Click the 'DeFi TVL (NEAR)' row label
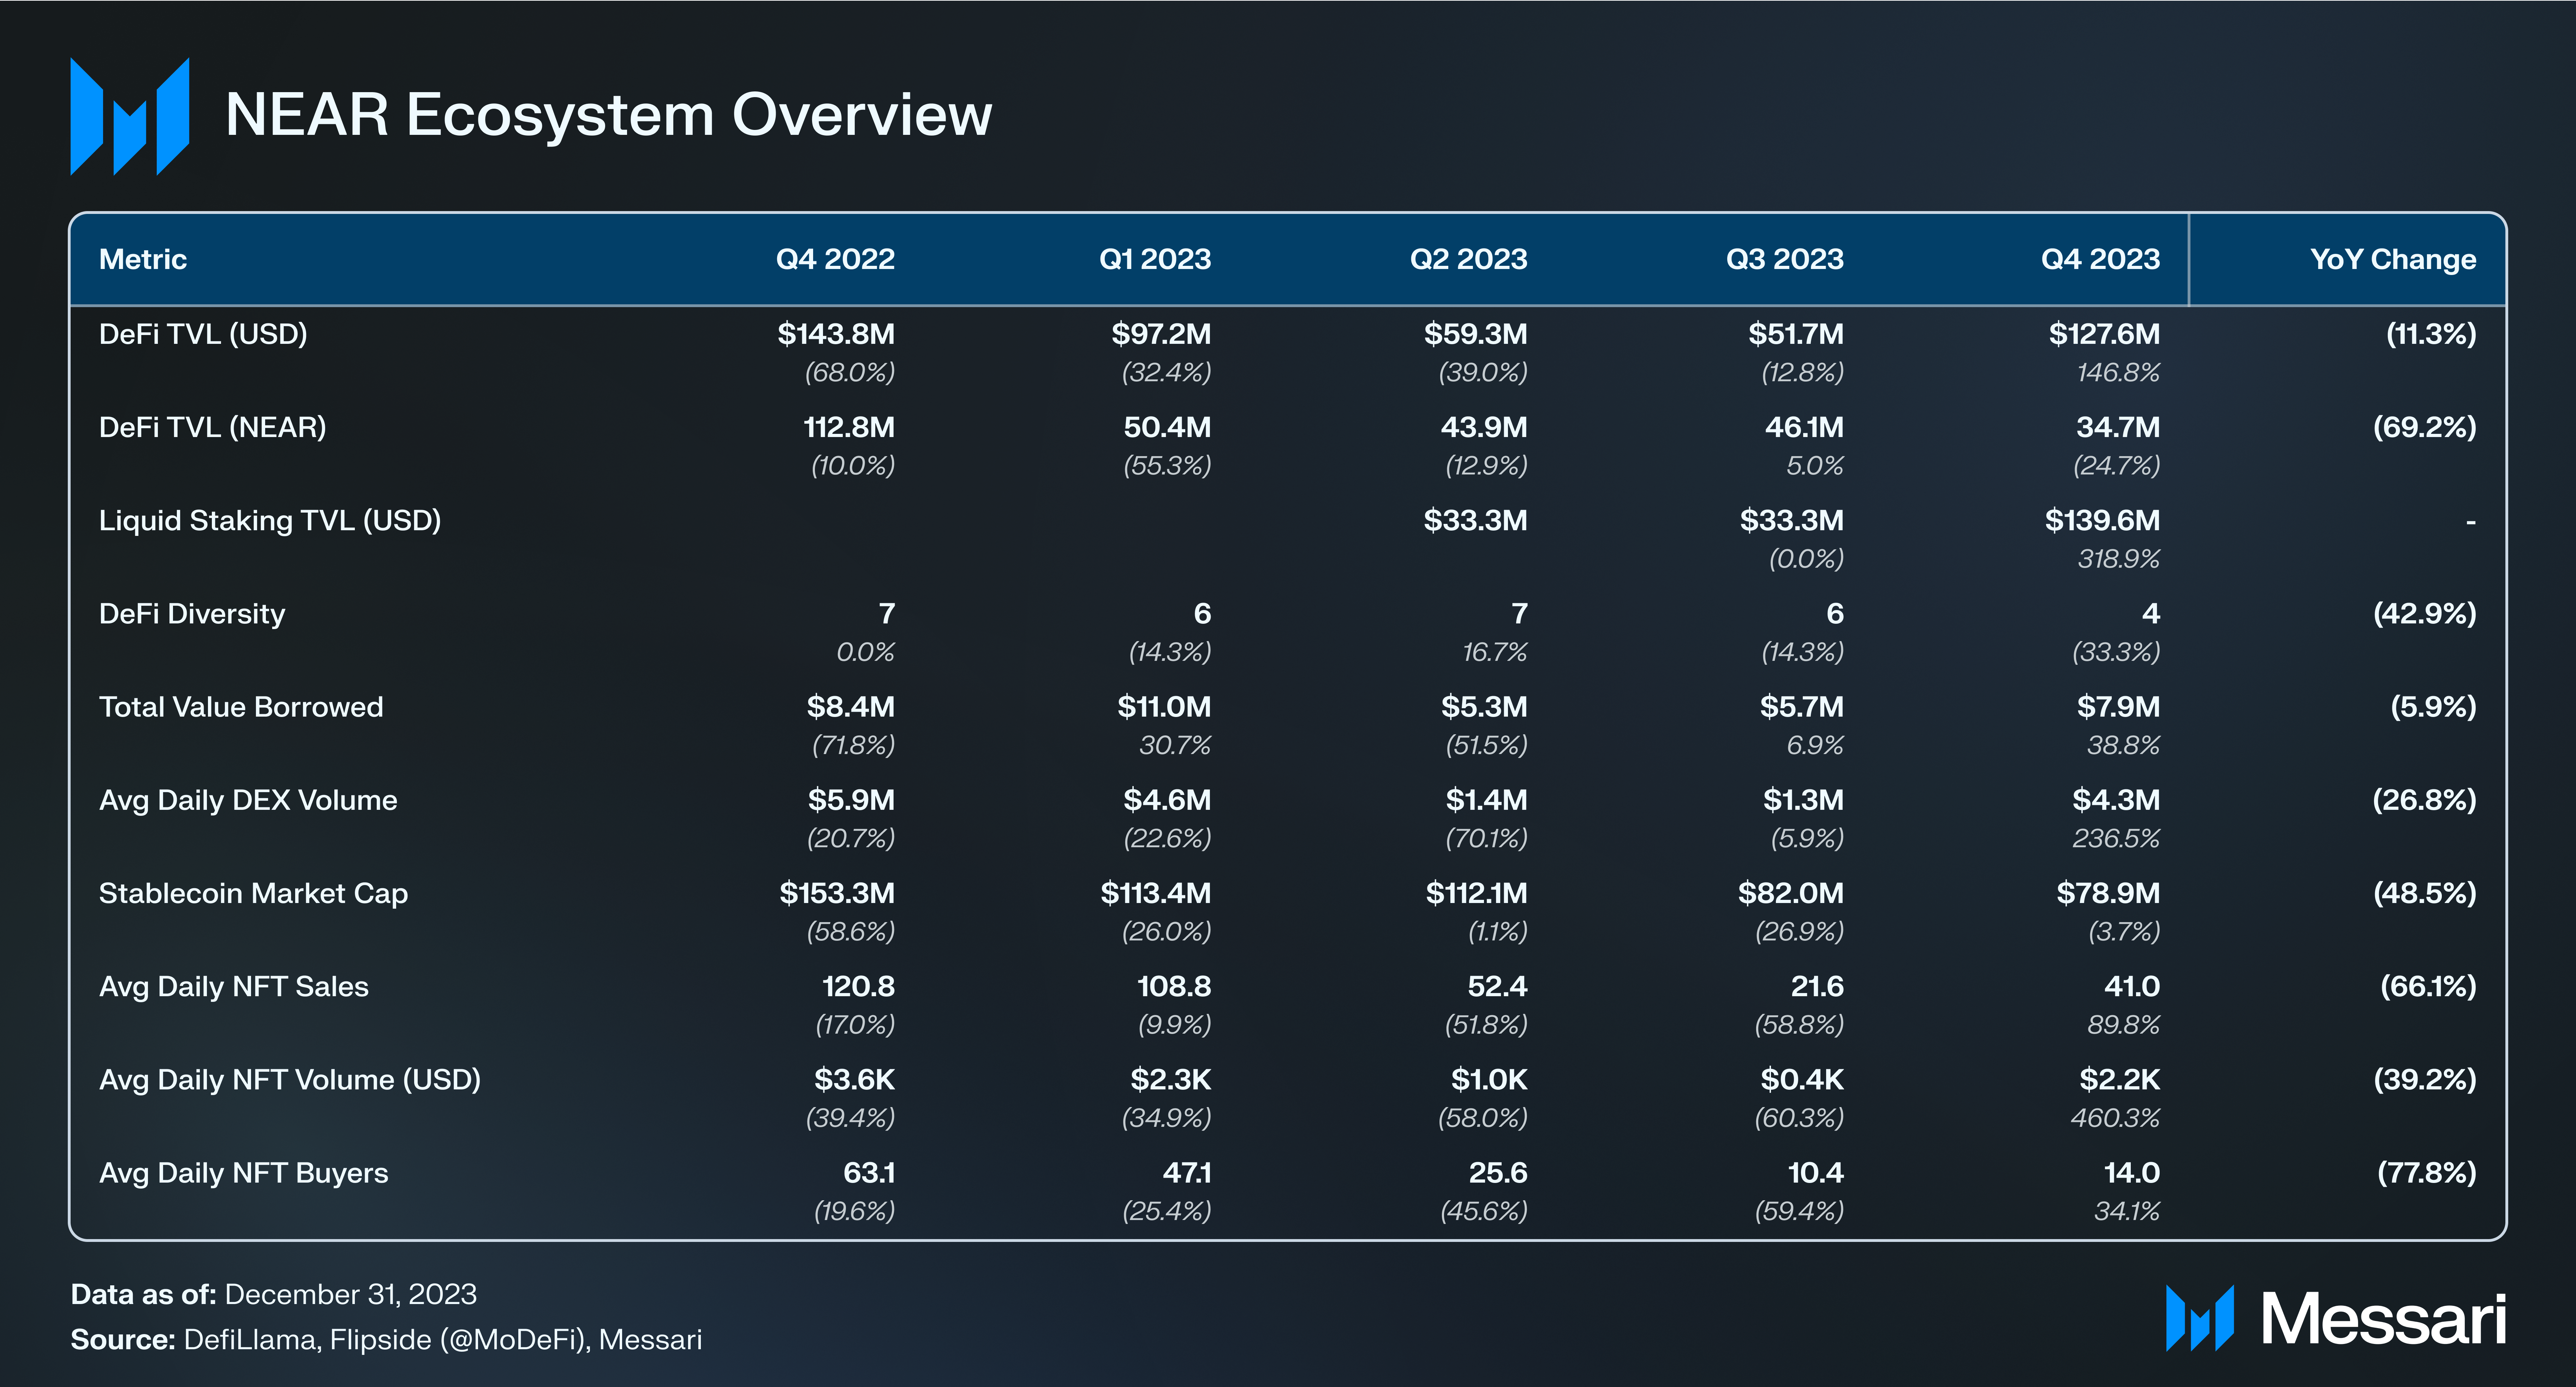Image resolution: width=2576 pixels, height=1387 pixels. click(x=213, y=427)
